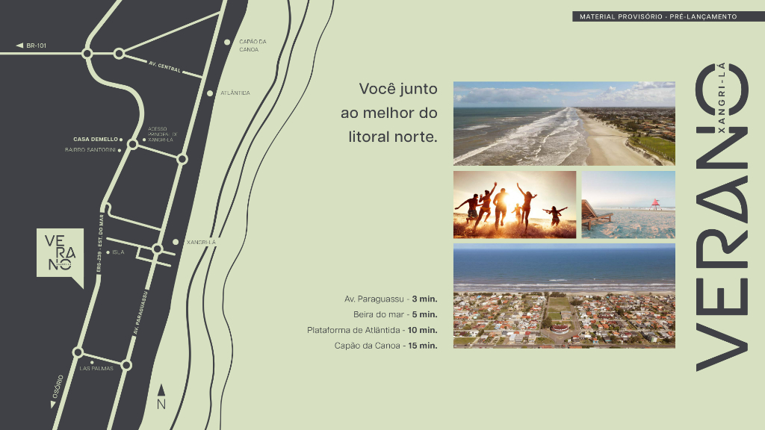Click the Bairro Santorini map dot
The width and height of the screenshot is (765, 430).
[x=120, y=150]
